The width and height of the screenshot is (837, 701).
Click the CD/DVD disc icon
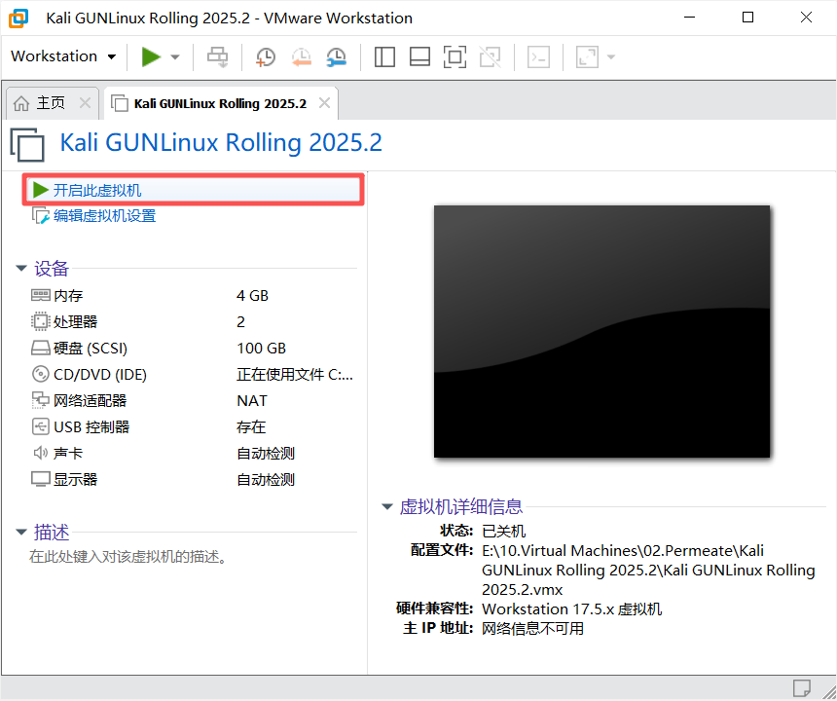click(41, 374)
